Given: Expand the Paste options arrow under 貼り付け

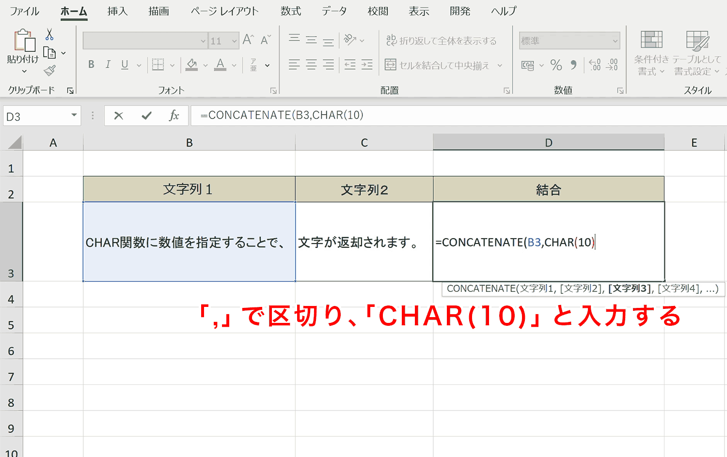Looking at the screenshot, I should click(x=24, y=72).
